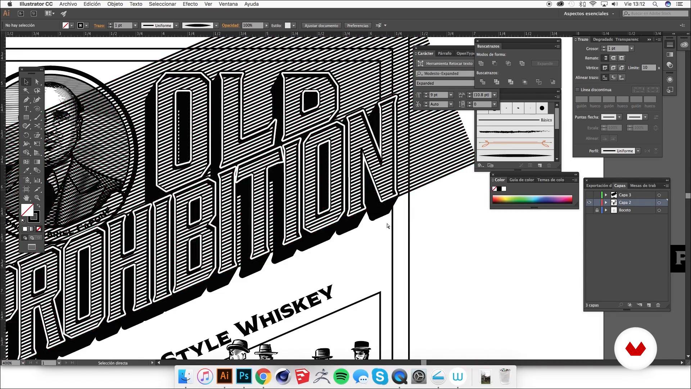
Task: Click the None swatch in Color panel
Action: [x=494, y=189]
